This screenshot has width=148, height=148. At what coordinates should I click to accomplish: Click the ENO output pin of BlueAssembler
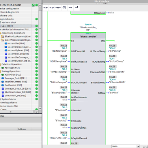(x=103, y=41)
